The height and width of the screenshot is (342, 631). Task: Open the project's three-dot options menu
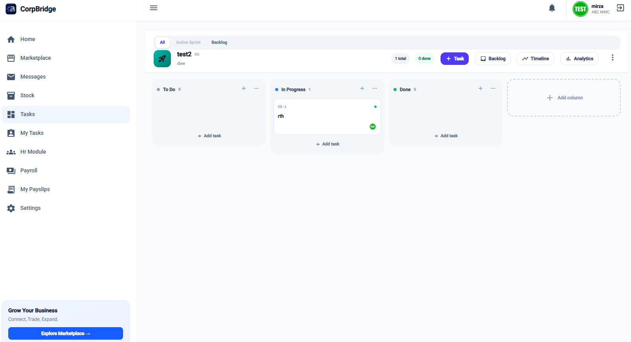(x=613, y=58)
